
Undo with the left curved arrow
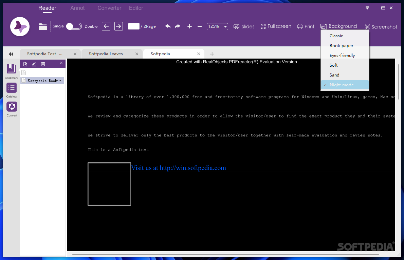click(168, 26)
